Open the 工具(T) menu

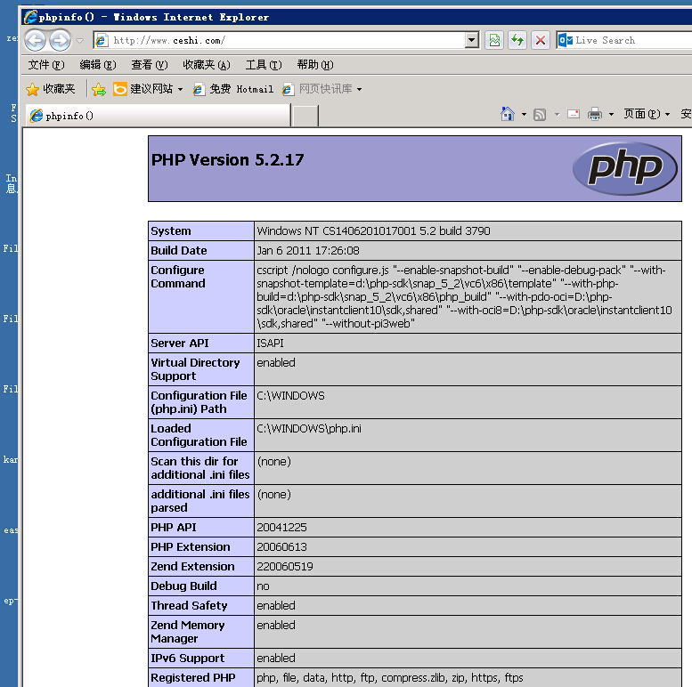click(x=263, y=65)
